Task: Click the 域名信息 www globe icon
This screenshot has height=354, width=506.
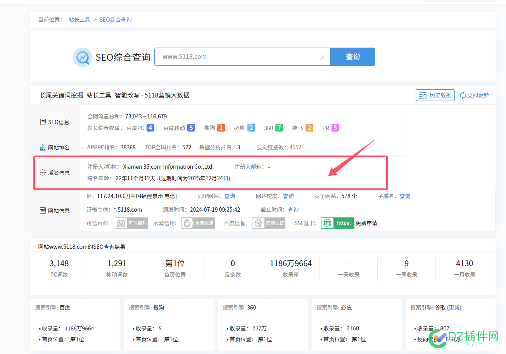Action: pos(43,173)
